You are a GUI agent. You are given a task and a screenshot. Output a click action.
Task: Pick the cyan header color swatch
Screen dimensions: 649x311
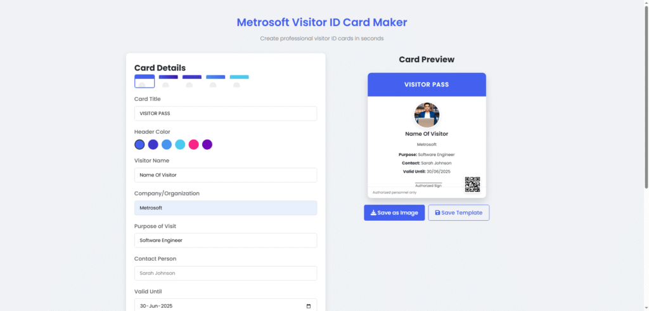click(x=180, y=145)
